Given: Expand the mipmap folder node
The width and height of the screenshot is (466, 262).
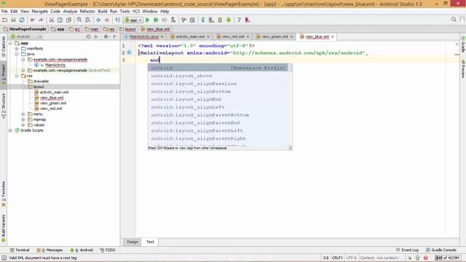Looking at the screenshot, I should [x=23, y=119].
